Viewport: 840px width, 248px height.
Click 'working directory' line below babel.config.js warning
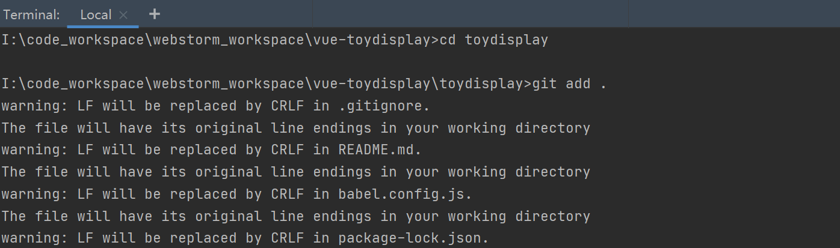295,216
